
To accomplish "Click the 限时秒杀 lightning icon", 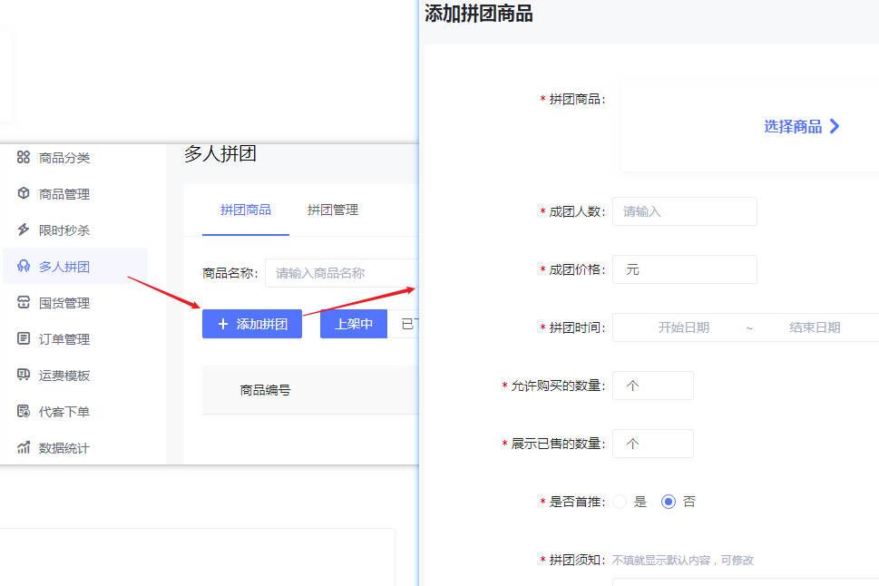I will tap(23, 230).
